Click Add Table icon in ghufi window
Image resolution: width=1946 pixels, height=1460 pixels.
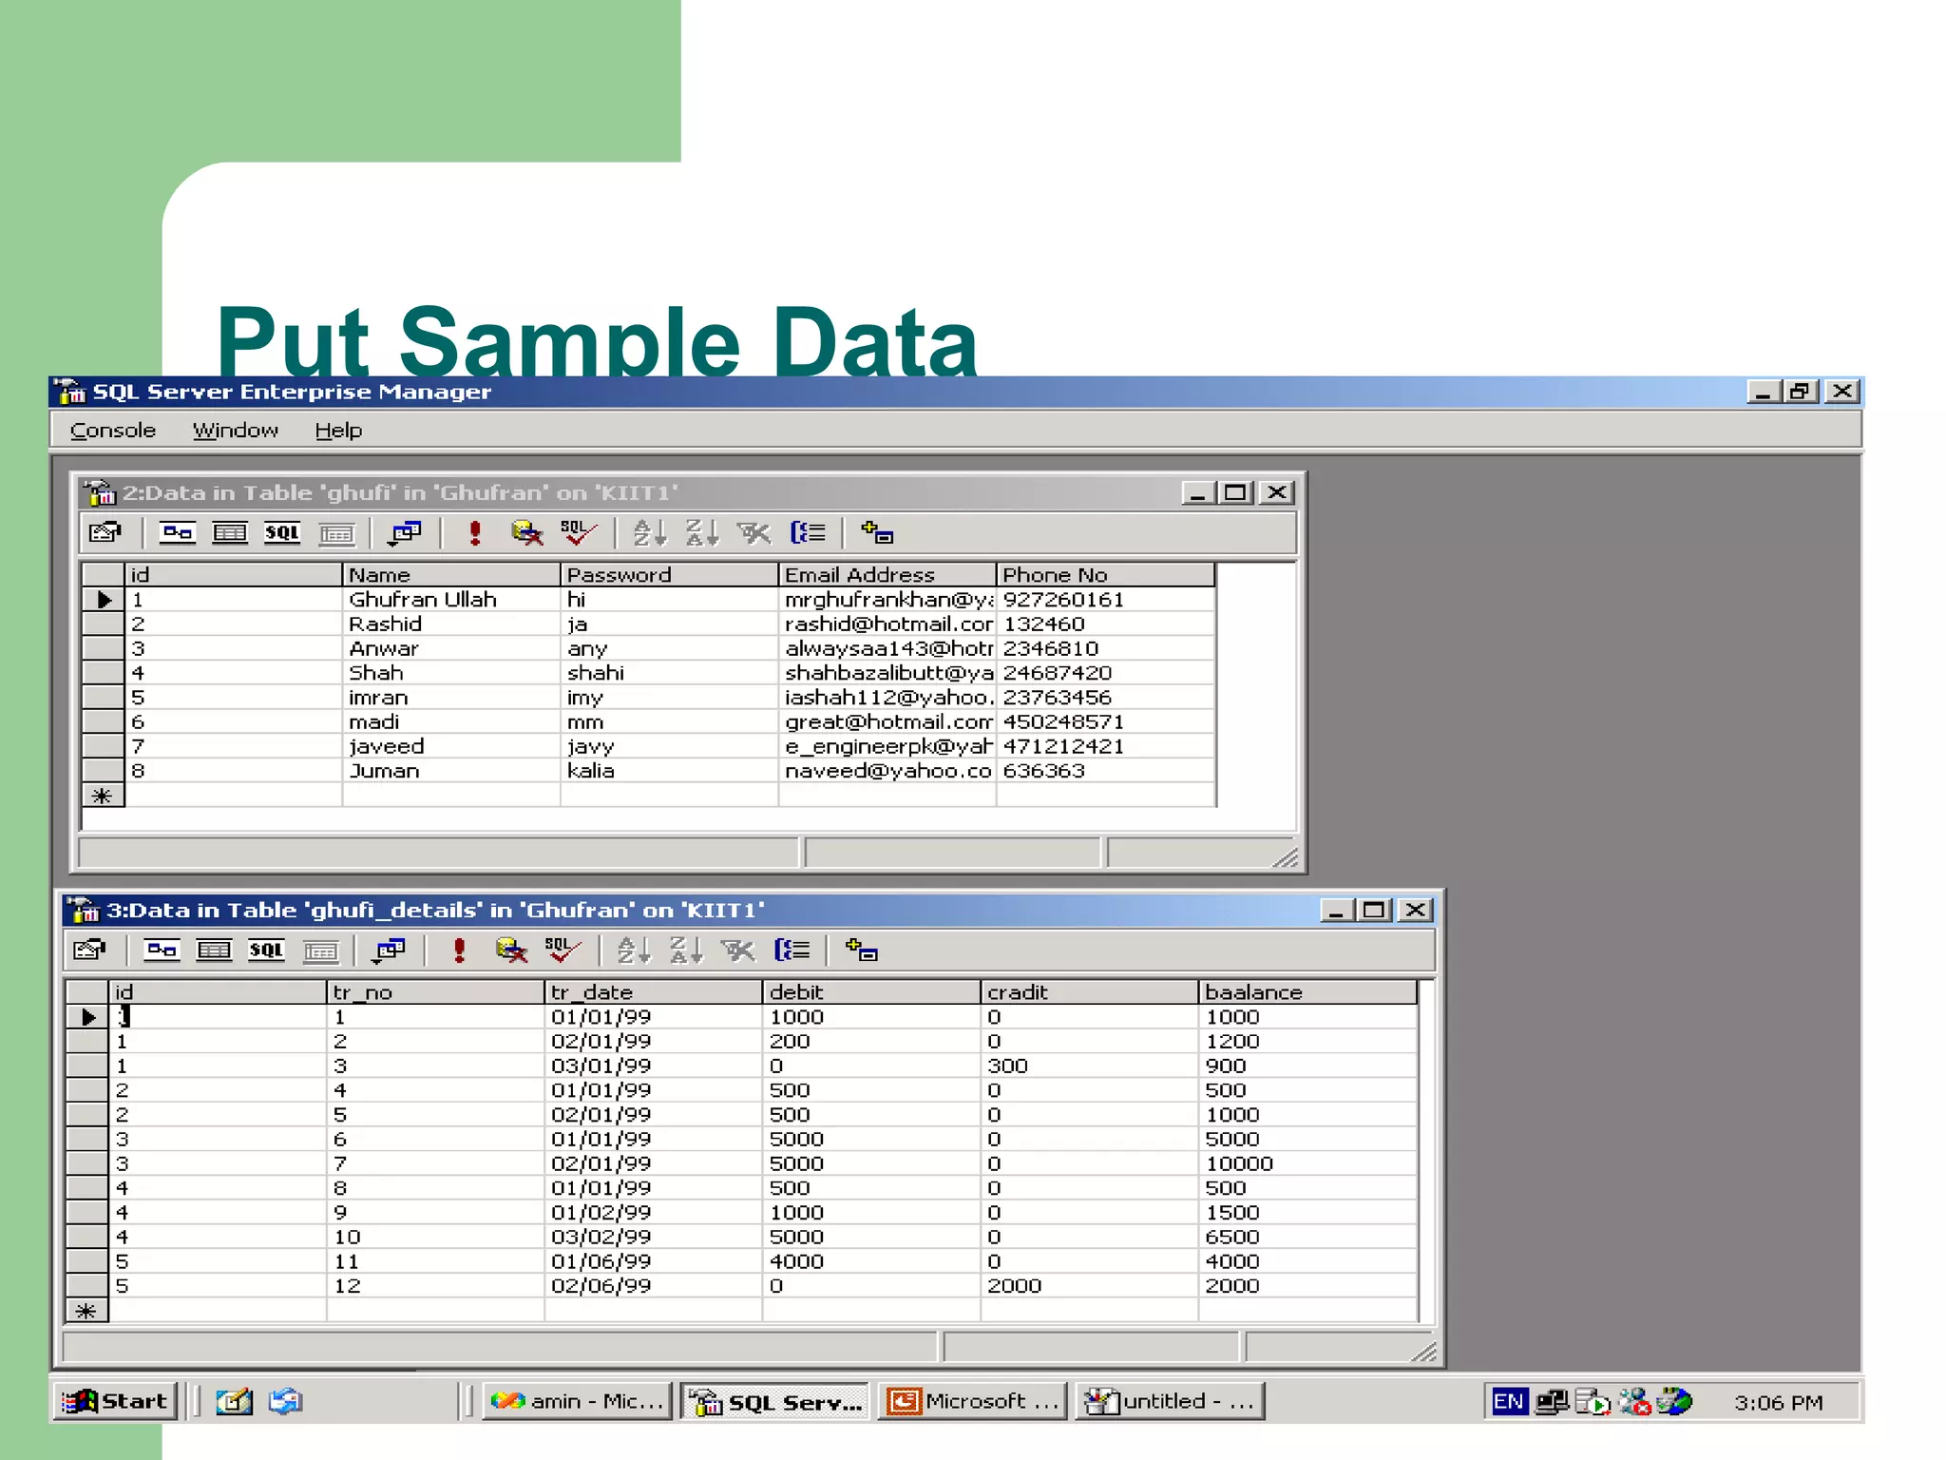click(877, 532)
